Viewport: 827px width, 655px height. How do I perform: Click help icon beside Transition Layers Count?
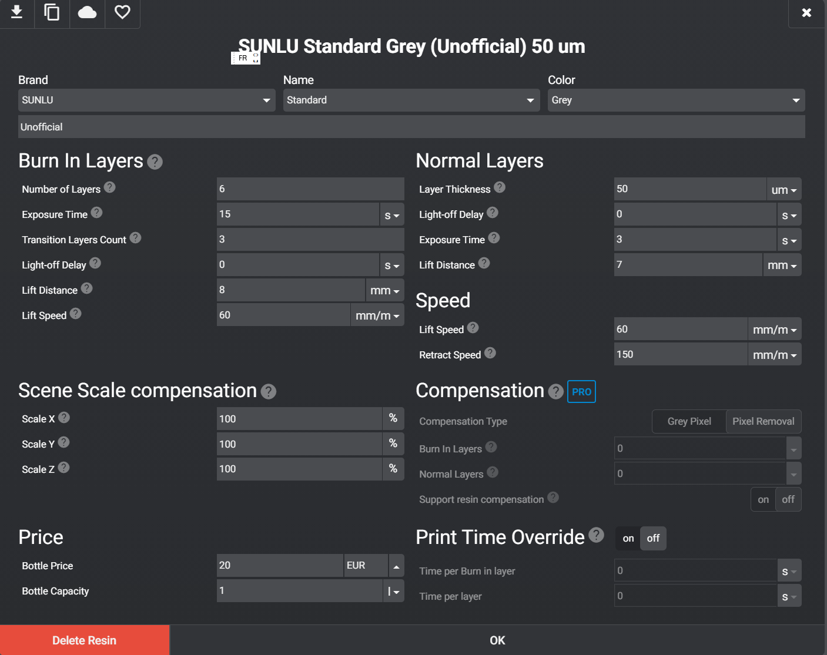pyautogui.click(x=135, y=238)
